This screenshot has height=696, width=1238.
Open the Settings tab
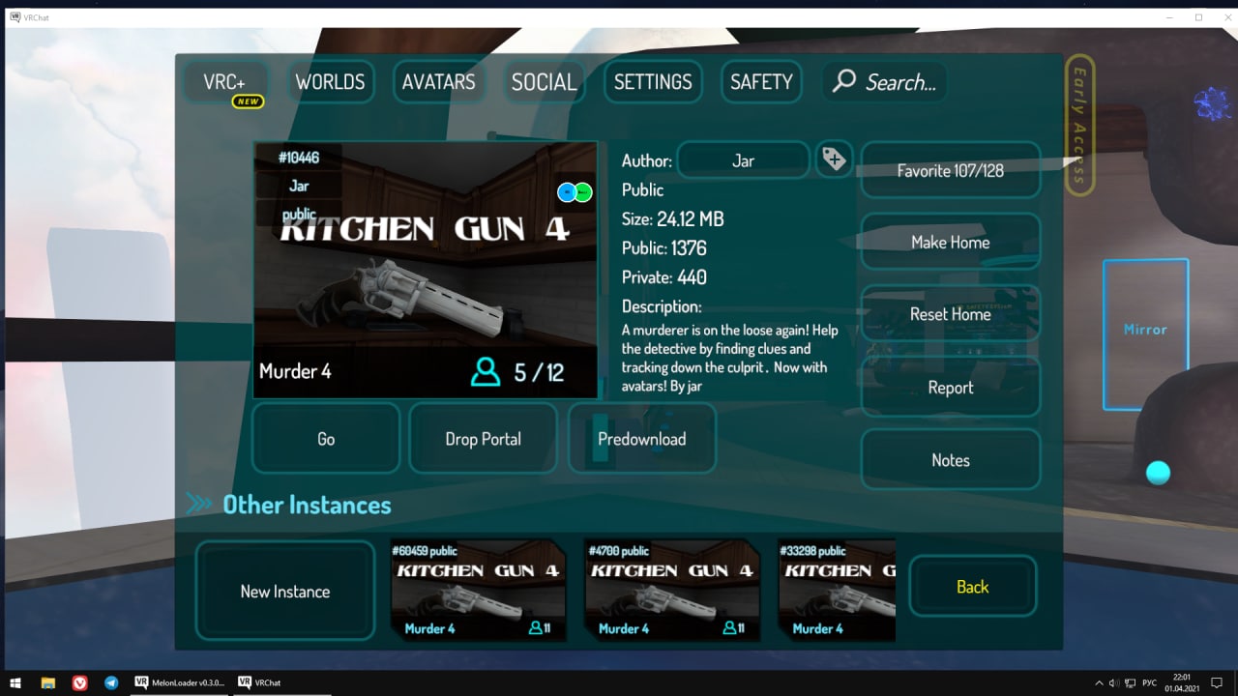tap(653, 82)
